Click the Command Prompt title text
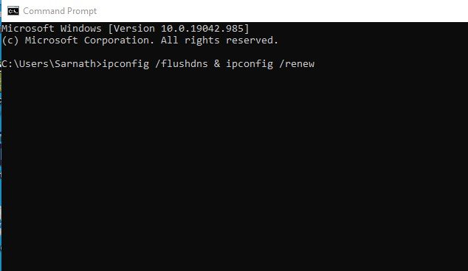The image size is (468, 271). tap(60, 11)
